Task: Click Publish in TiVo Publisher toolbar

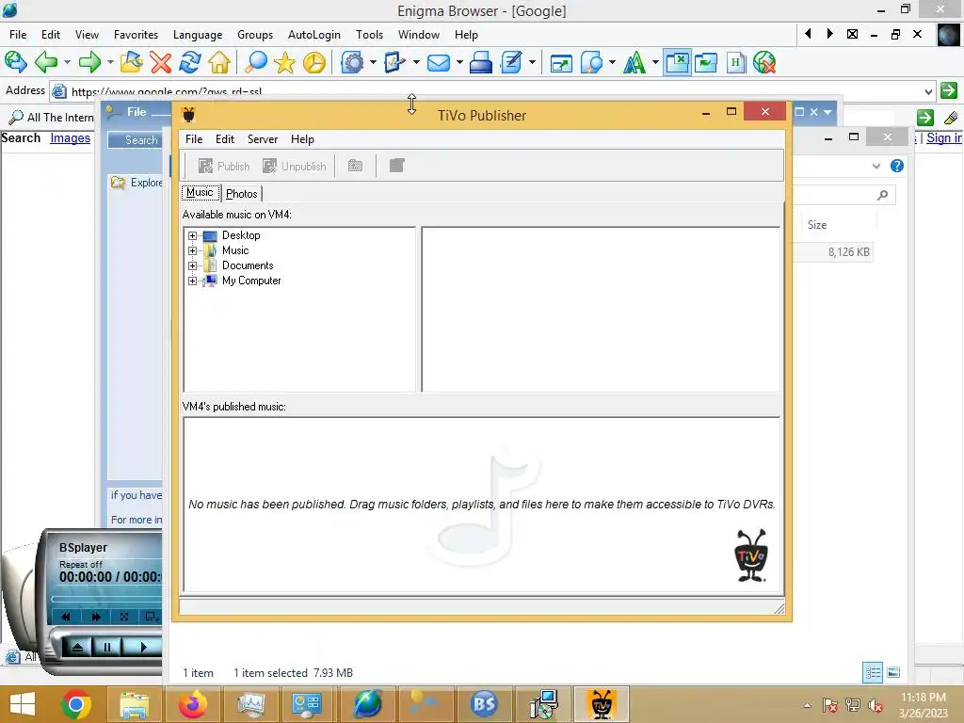Action: click(x=224, y=166)
